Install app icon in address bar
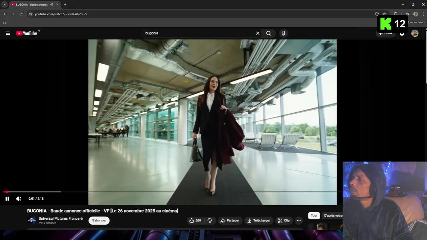This screenshot has width=427, height=240. point(377,14)
